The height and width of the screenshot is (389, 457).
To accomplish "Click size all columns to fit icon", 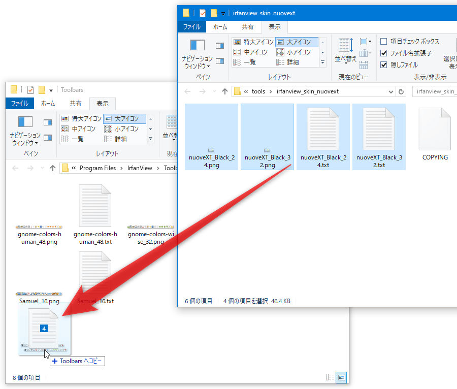I will (364, 64).
